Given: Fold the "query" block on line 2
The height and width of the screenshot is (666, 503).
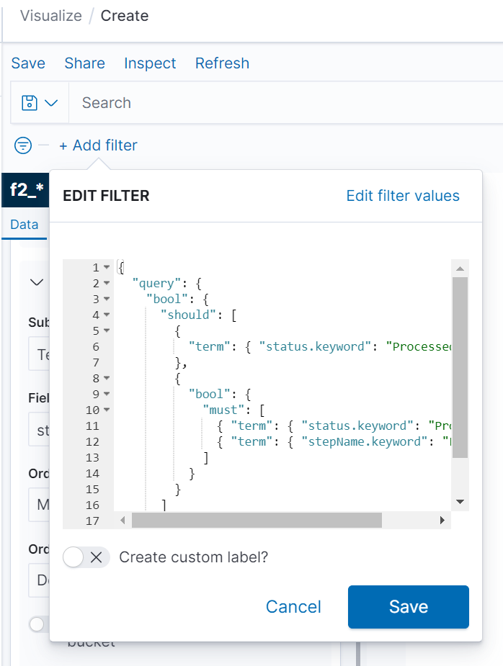Looking at the screenshot, I should pos(107,283).
